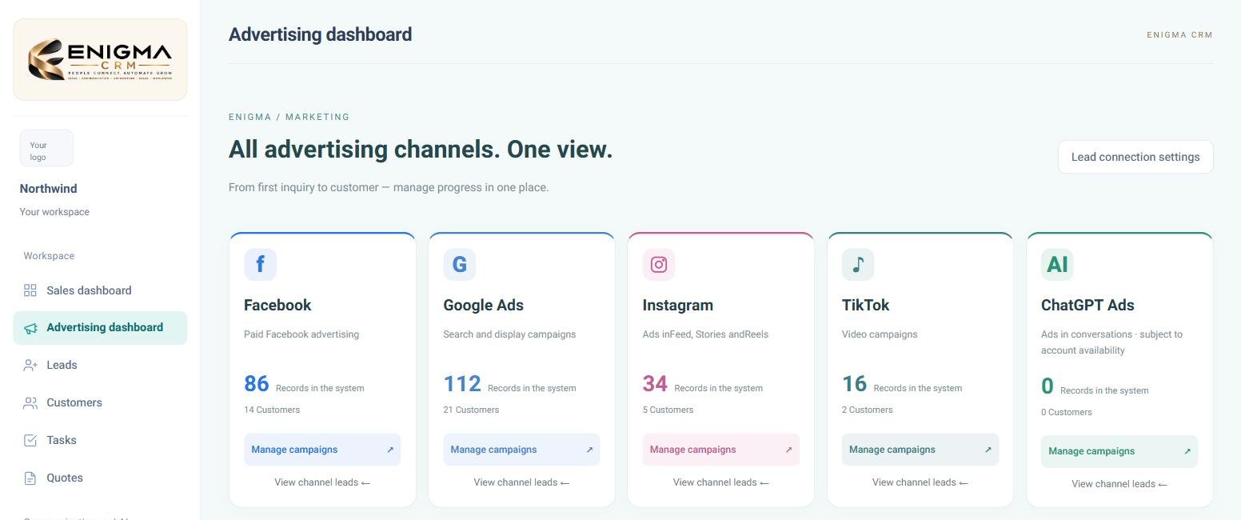Click the Tasks checkbox icon
The height and width of the screenshot is (520, 1241).
(30, 440)
